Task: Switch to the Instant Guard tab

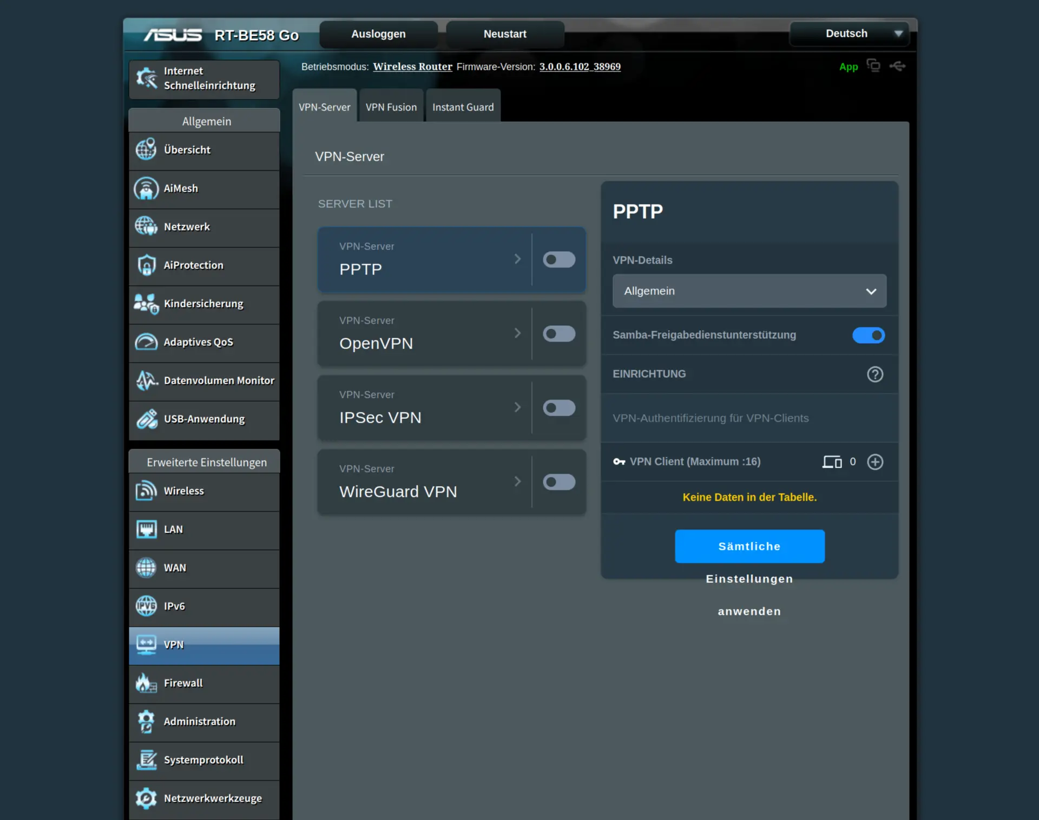Action: (x=463, y=107)
